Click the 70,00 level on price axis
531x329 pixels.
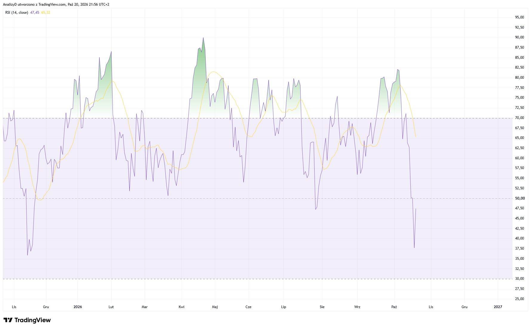click(x=520, y=118)
